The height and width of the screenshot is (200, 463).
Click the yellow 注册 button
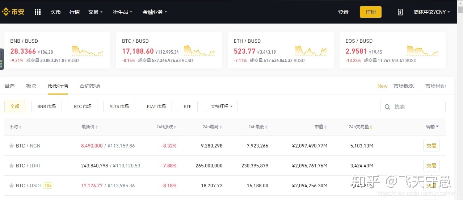tap(371, 12)
